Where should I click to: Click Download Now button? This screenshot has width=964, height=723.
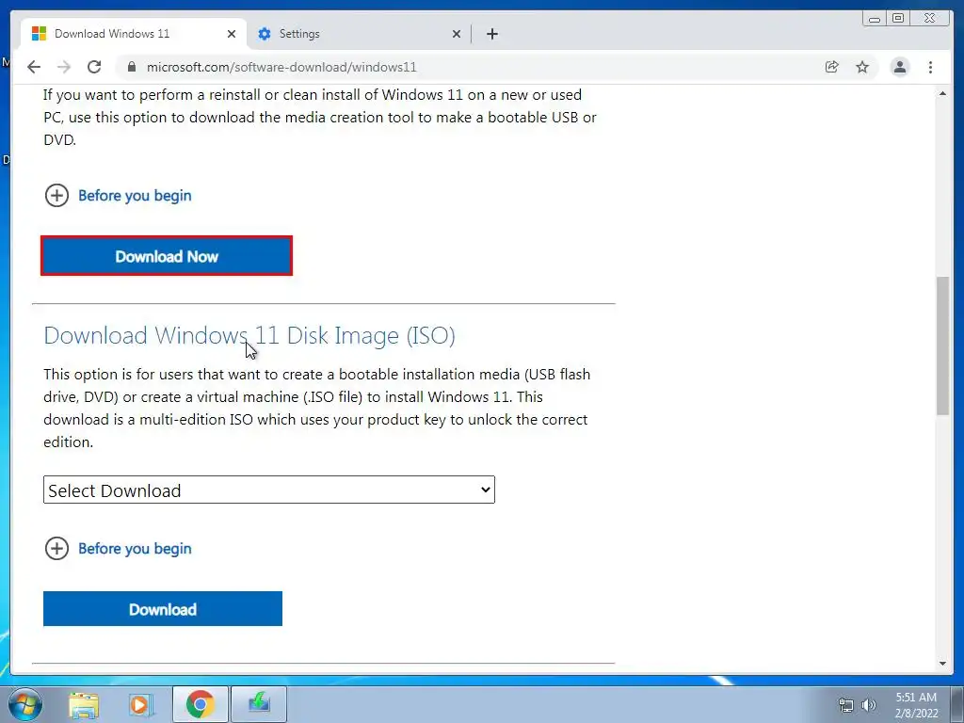pos(167,256)
